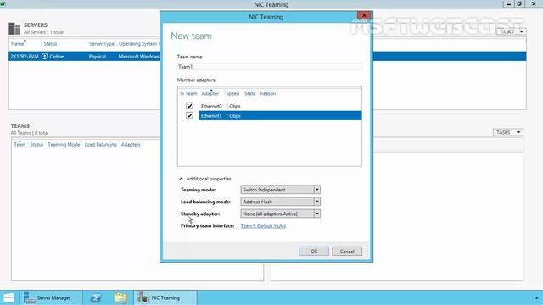Sort servers by Operating System column

click(139, 44)
